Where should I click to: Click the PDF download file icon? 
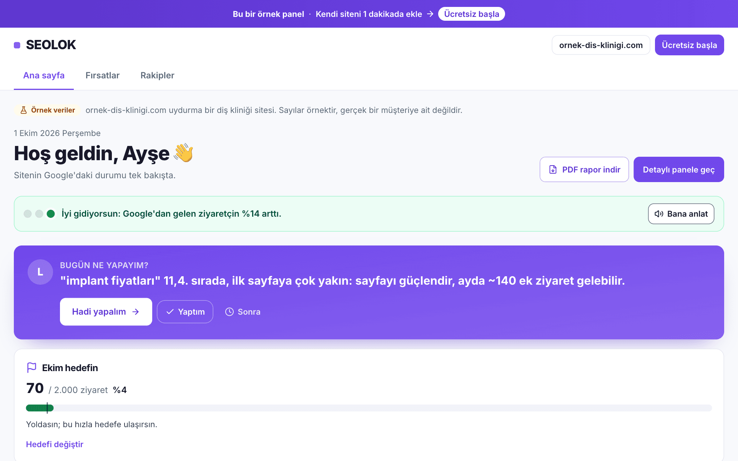553,169
